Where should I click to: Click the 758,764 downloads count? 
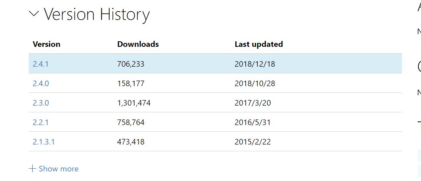pos(131,122)
